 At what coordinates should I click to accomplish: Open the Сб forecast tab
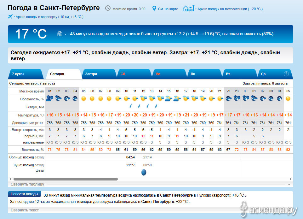coord(134,74)
